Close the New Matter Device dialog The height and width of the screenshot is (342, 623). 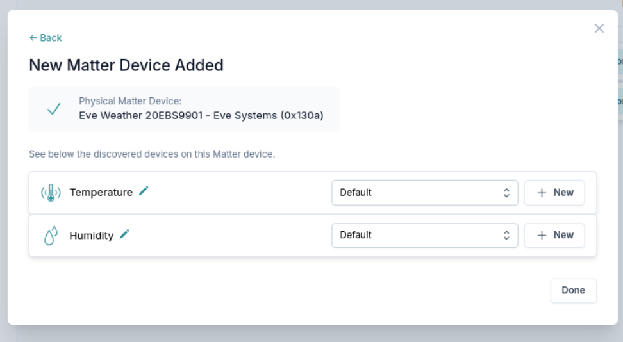click(599, 28)
